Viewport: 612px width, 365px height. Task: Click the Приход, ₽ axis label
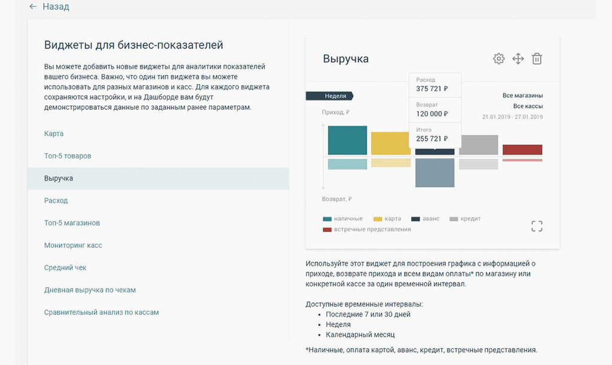point(336,112)
